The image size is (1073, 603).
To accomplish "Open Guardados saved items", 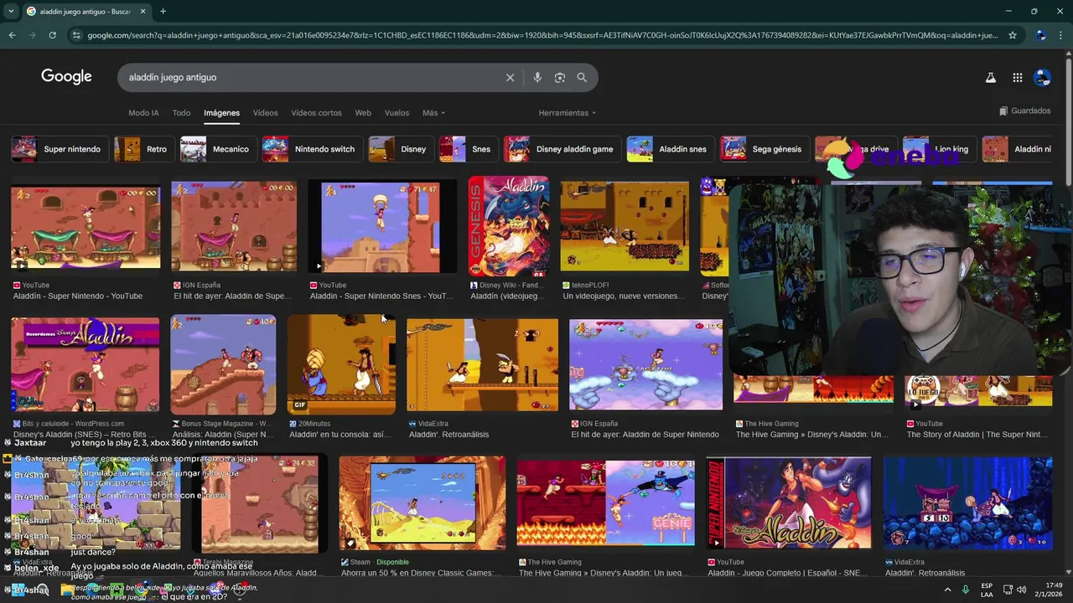I will (1024, 111).
